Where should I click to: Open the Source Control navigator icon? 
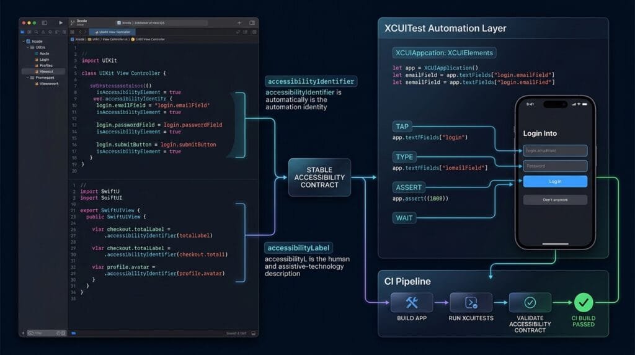[x=30, y=32]
